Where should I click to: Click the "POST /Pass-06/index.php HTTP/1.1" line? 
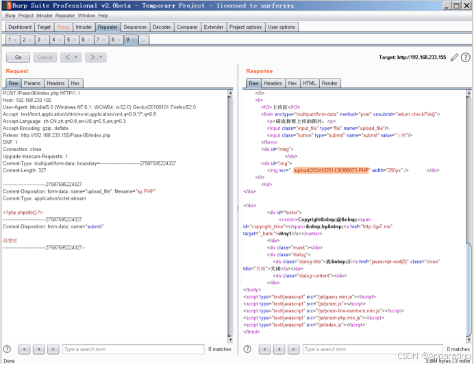(x=41, y=93)
